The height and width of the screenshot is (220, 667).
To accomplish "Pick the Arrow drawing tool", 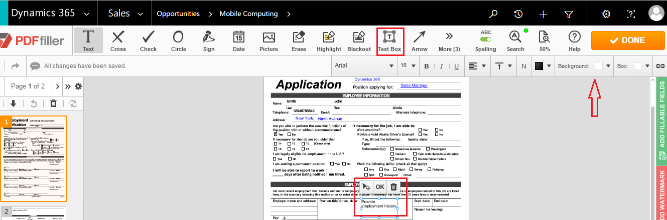I will pyautogui.click(x=420, y=40).
